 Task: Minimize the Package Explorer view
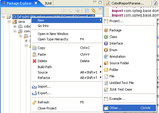pyautogui.click(x=95, y=1)
